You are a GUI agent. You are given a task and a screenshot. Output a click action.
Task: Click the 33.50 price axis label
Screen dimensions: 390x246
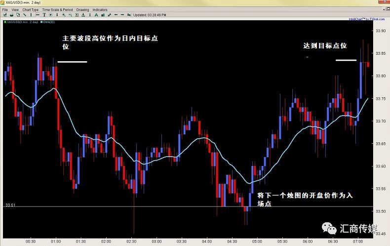point(381,211)
